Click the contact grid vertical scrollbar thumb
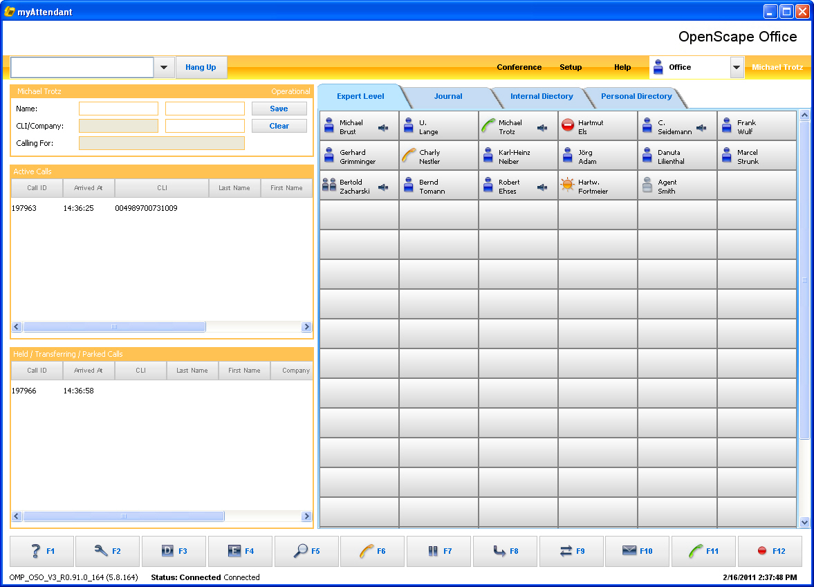 point(804,280)
